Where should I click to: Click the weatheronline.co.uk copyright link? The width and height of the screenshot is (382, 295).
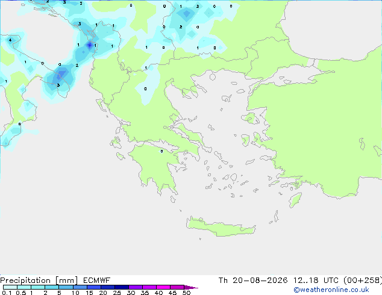pyautogui.click(x=331, y=290)
